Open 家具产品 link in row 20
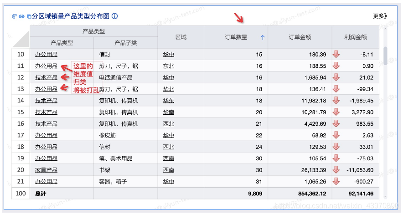Image resolution: width=403 pixels, height=214 pixels. pyautogui.click(x=46, y=170)
